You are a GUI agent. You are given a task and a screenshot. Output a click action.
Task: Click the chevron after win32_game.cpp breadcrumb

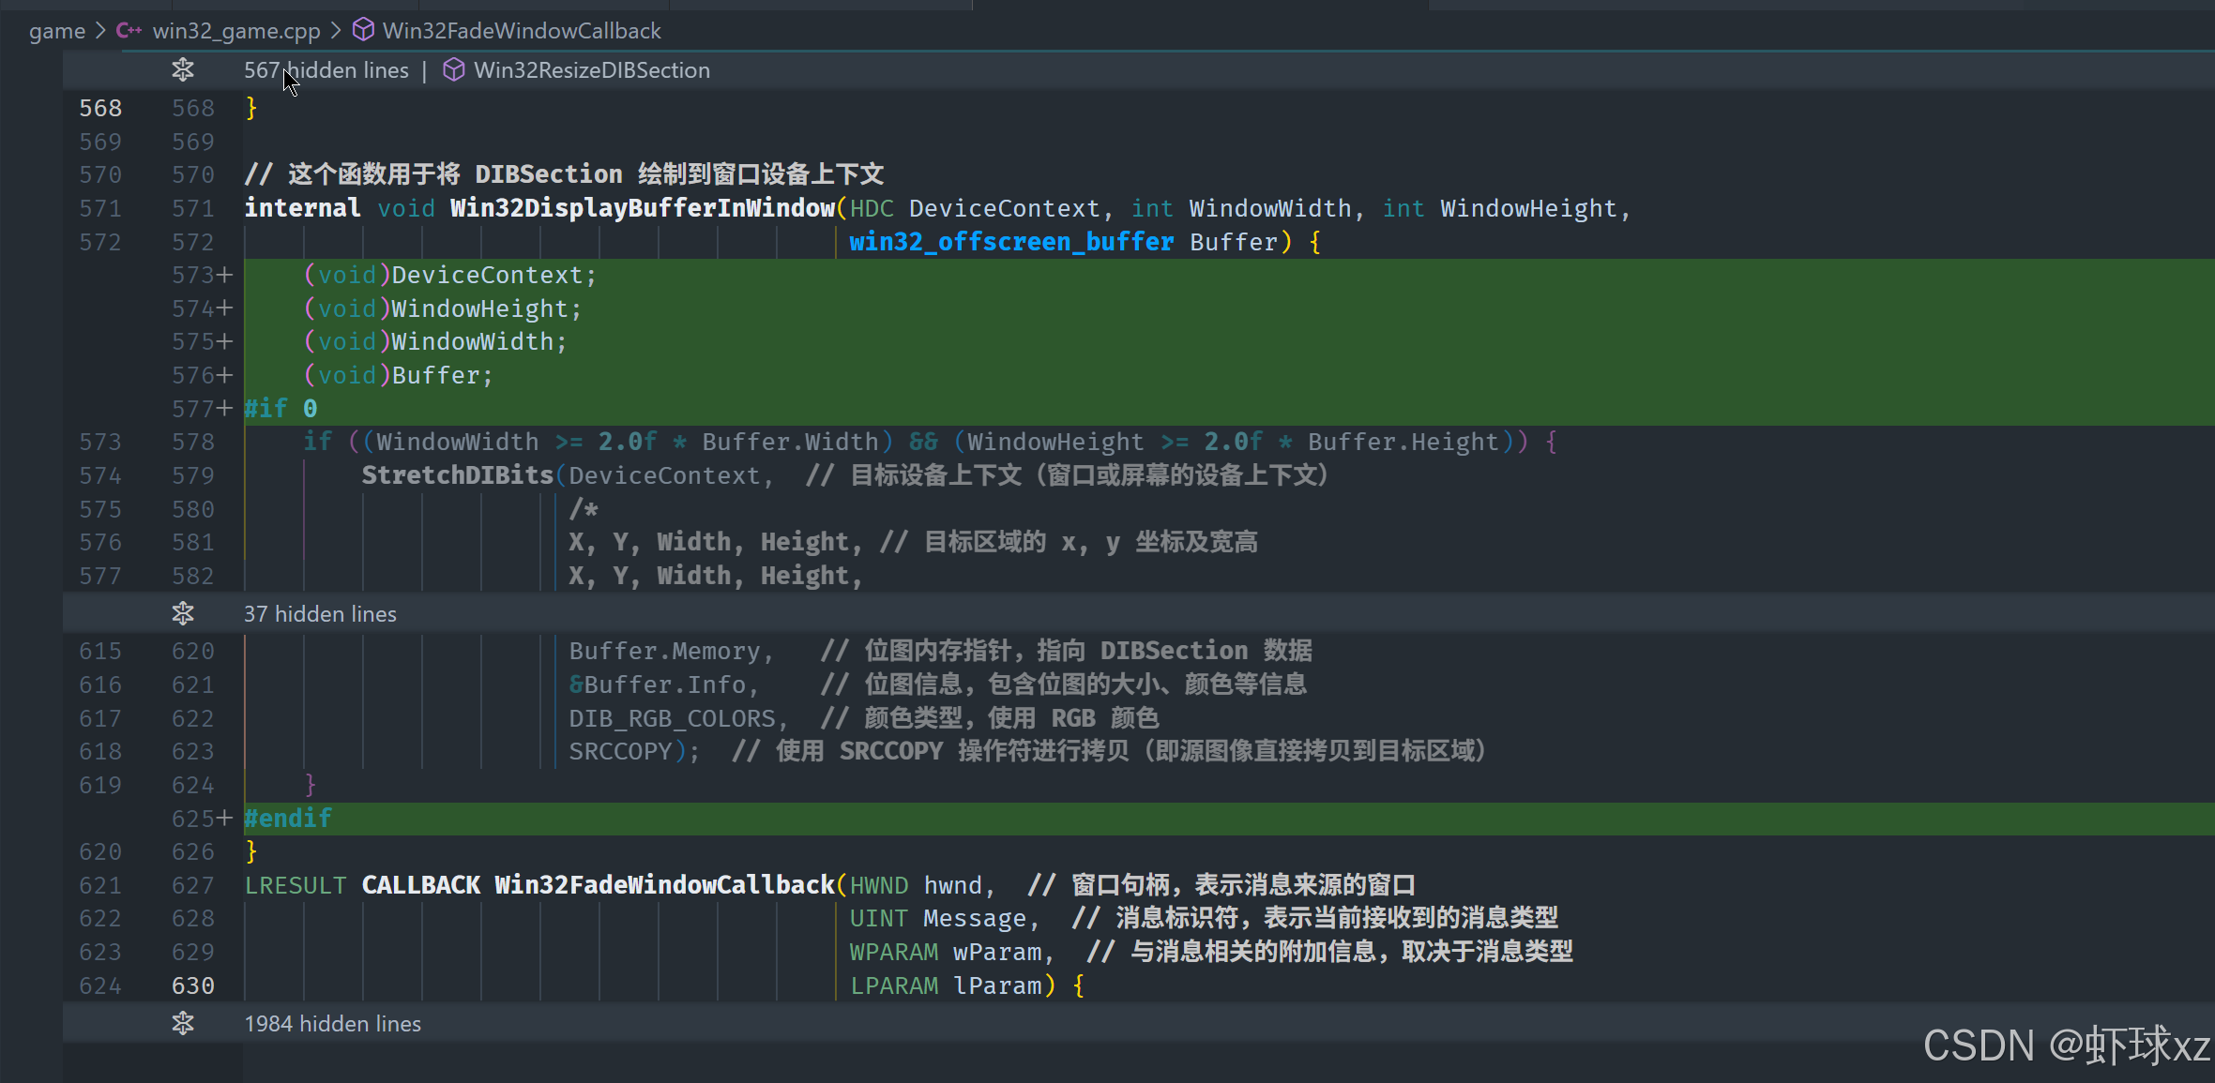(336, 31)
